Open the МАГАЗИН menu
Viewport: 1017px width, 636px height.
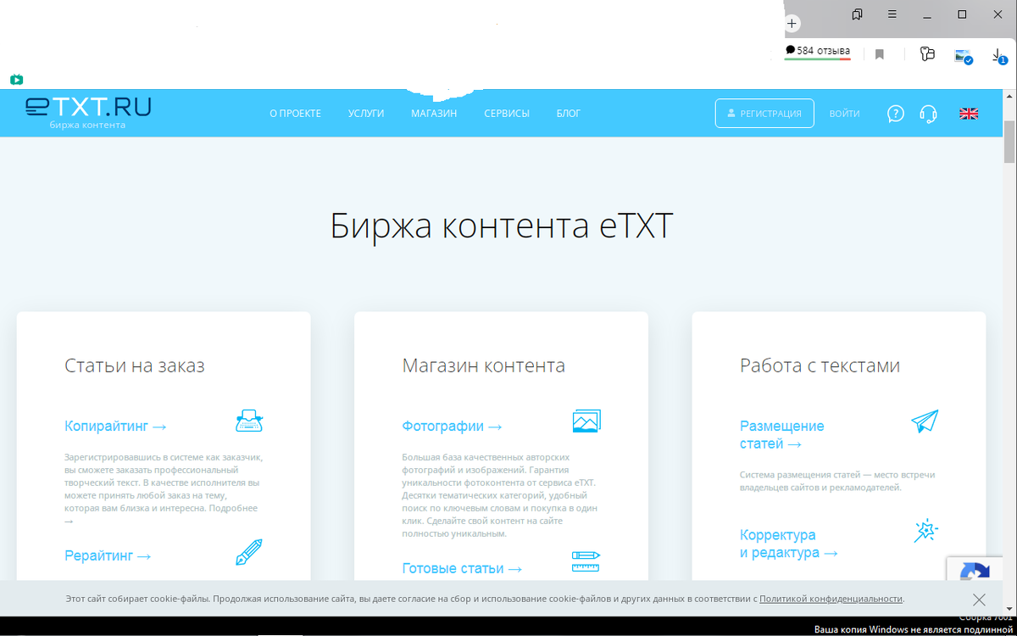[434, 114]
